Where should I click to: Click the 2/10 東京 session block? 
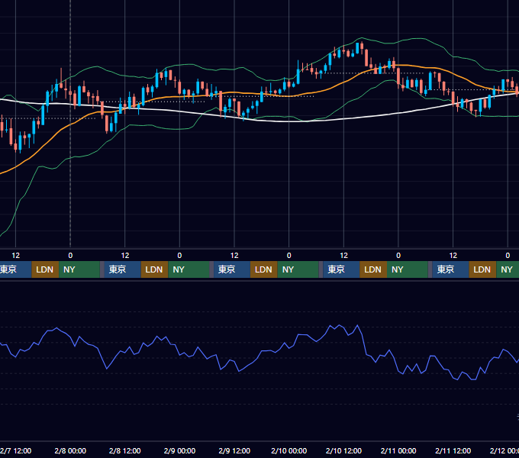point(341,269)
